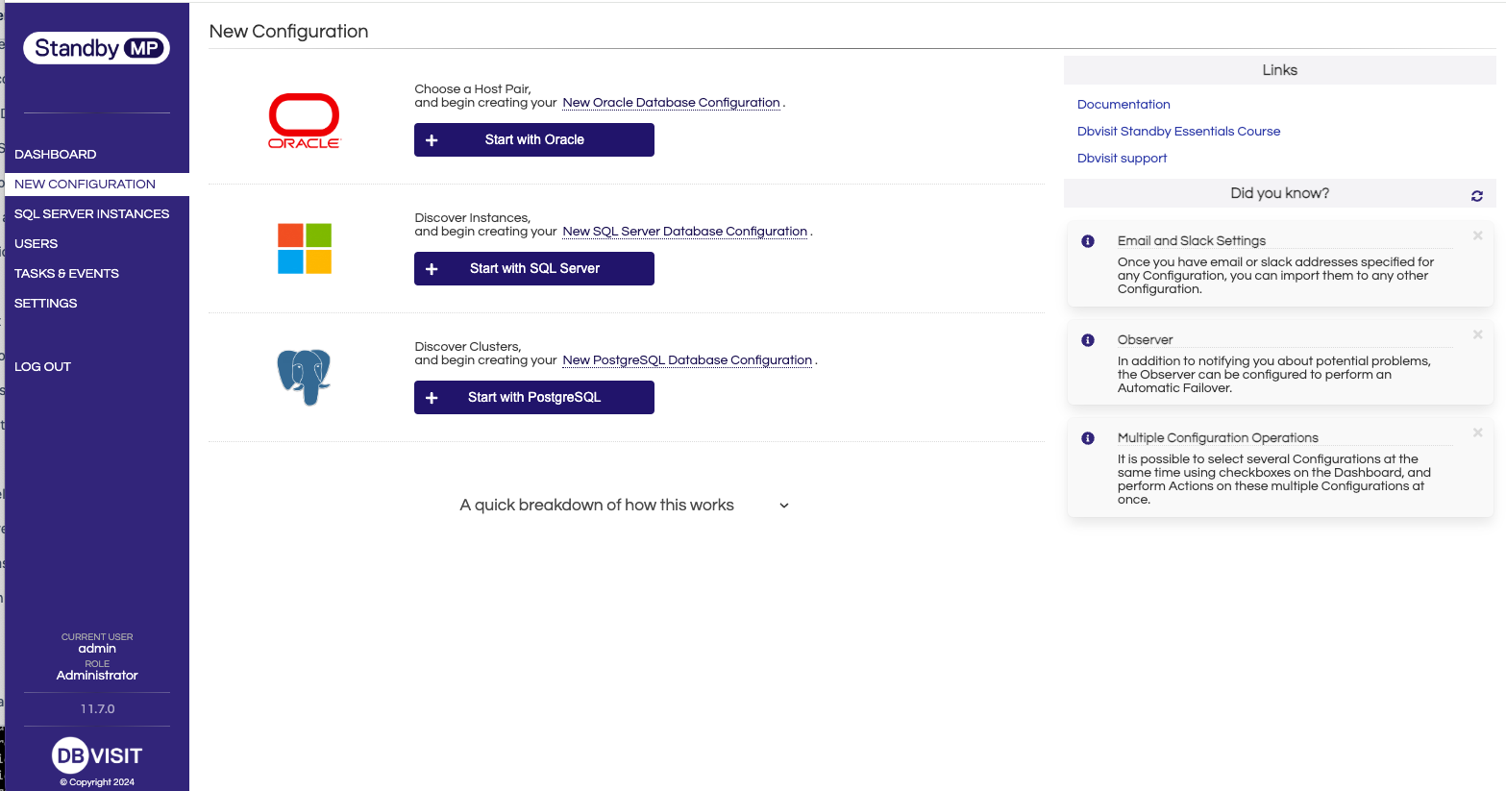Click the Dbvisit logo in sidebar footer
The height and width of the screenshot is (791, 1506).
(x=97, y=755)
